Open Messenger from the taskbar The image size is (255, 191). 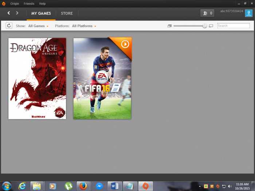coord(99,186)
